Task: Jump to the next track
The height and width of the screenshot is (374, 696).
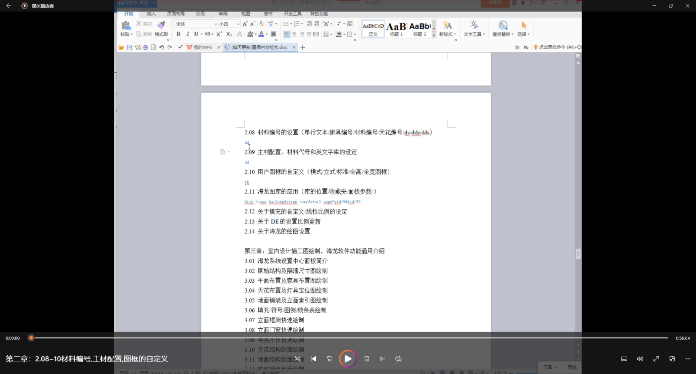Action: click(x=382, y=359)
